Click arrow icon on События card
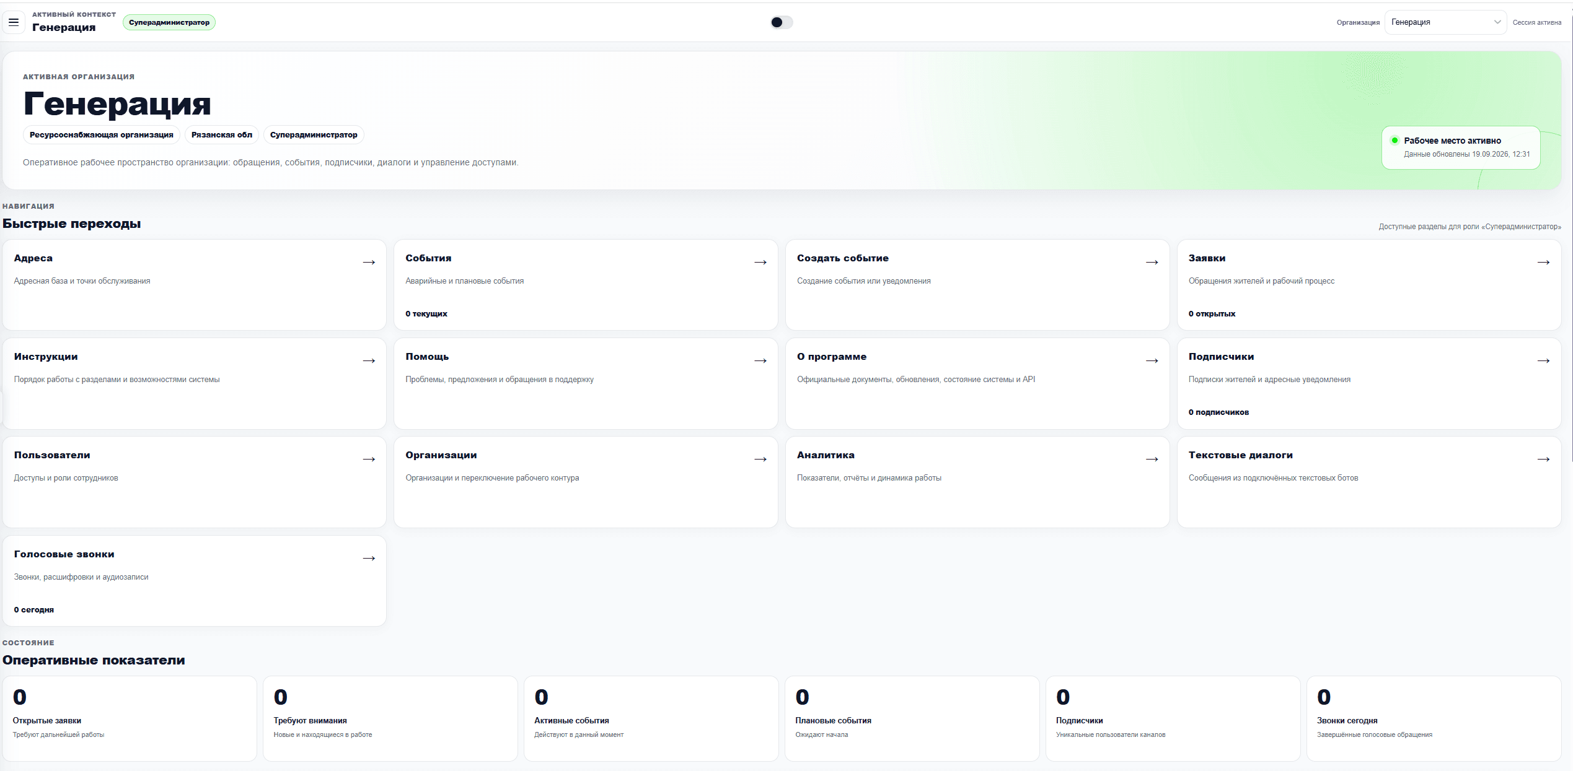Screen dimensions: 1573x771 [760, 263]
